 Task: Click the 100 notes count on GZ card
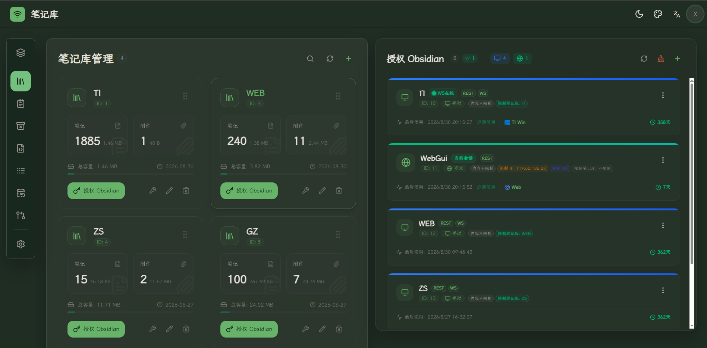pos(237,279)
